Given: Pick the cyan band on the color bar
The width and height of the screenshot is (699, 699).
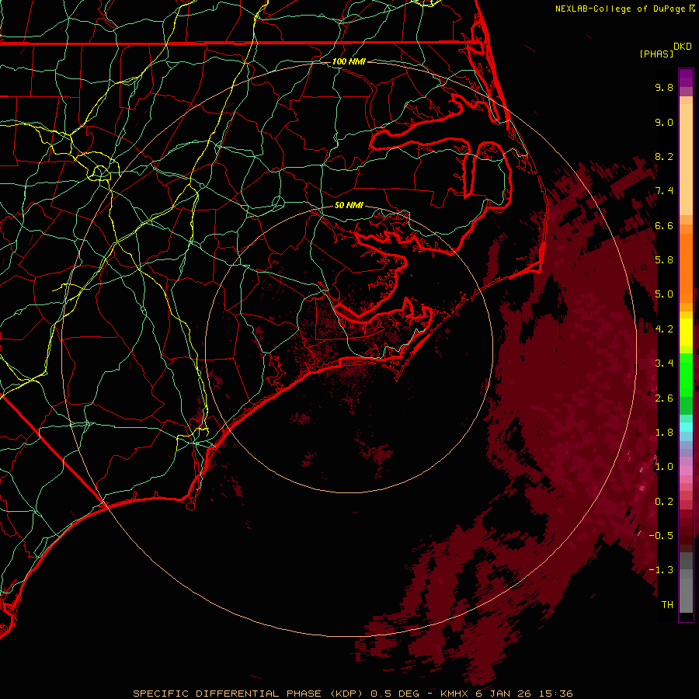Looking at the screenshot, I should pyautogui.click(x=686, y=427).
